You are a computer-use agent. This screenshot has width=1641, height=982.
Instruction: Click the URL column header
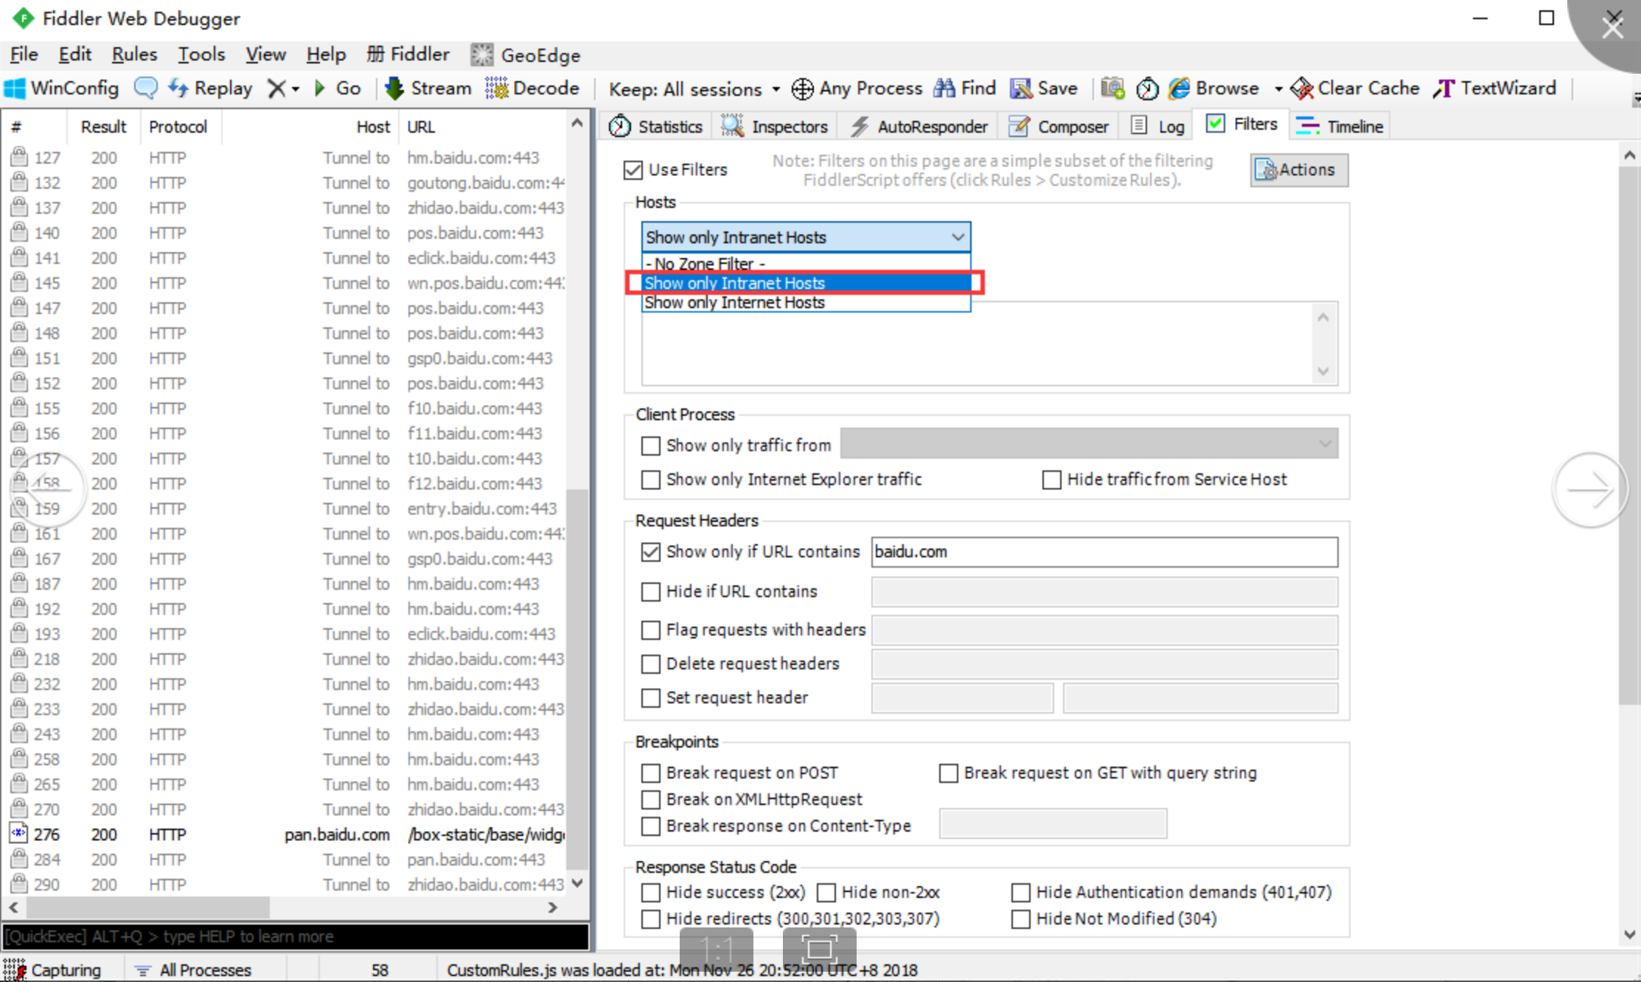484,127
